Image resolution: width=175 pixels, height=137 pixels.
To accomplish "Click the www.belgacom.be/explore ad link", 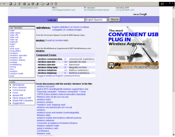I will pos(96,10).
